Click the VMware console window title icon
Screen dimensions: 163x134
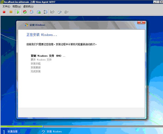2,2
